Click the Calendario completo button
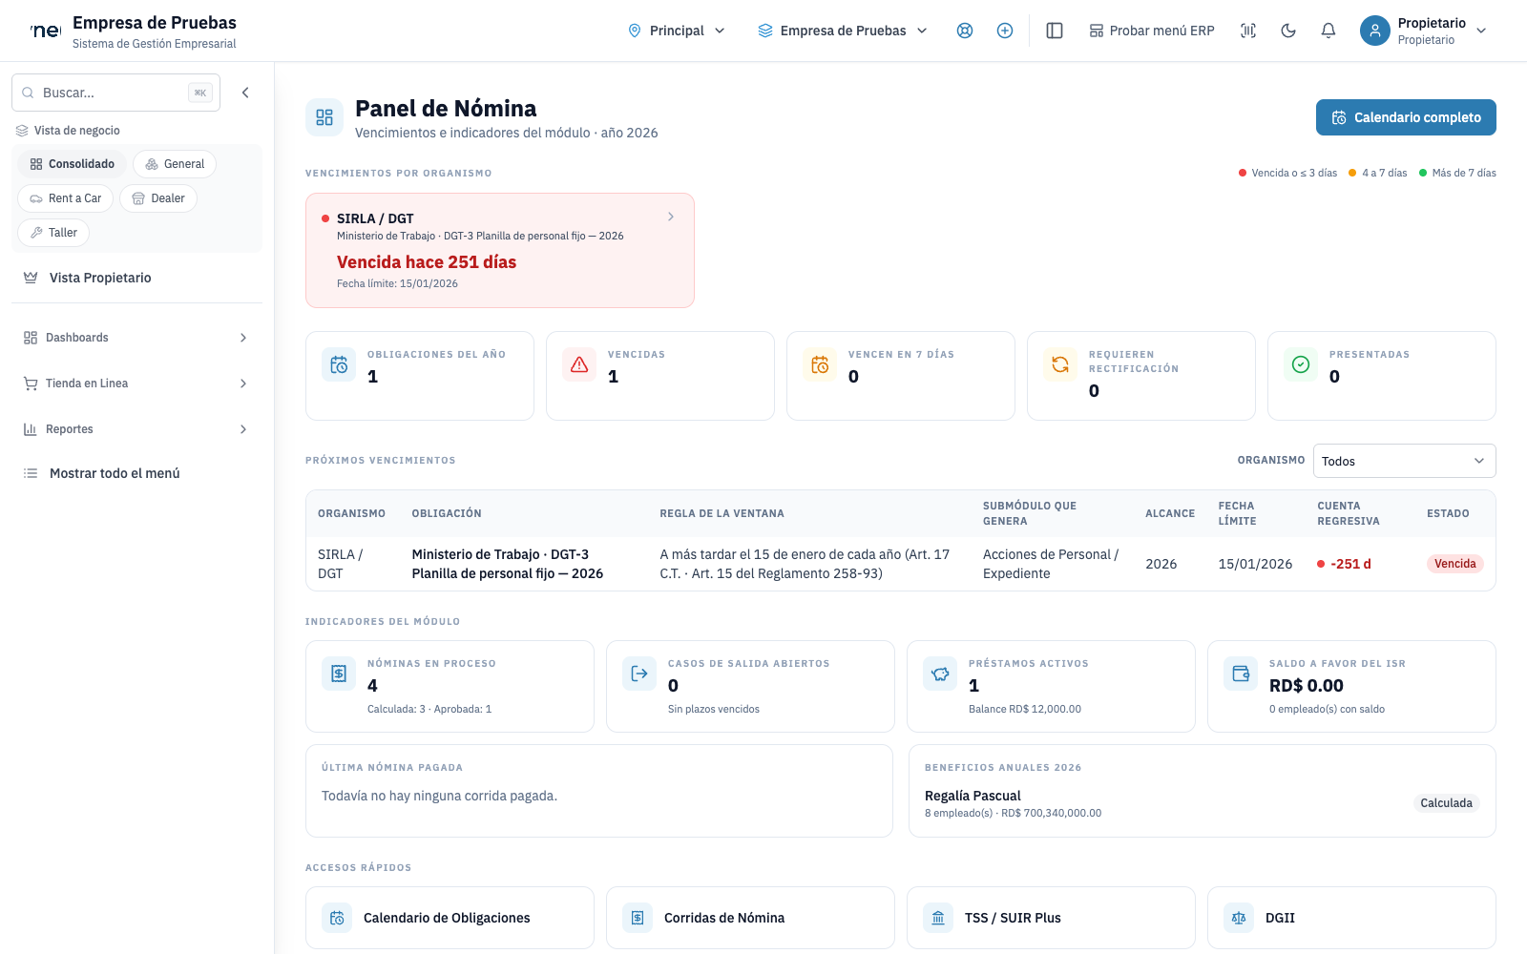1527x954 pixels. coord(1406,117)
